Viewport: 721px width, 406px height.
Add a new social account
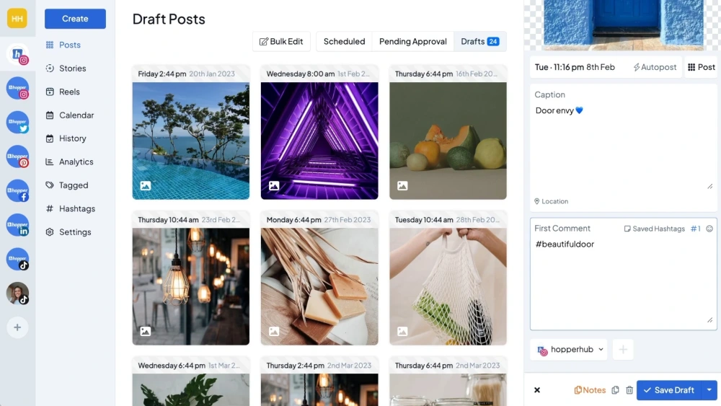click(17, 327)
